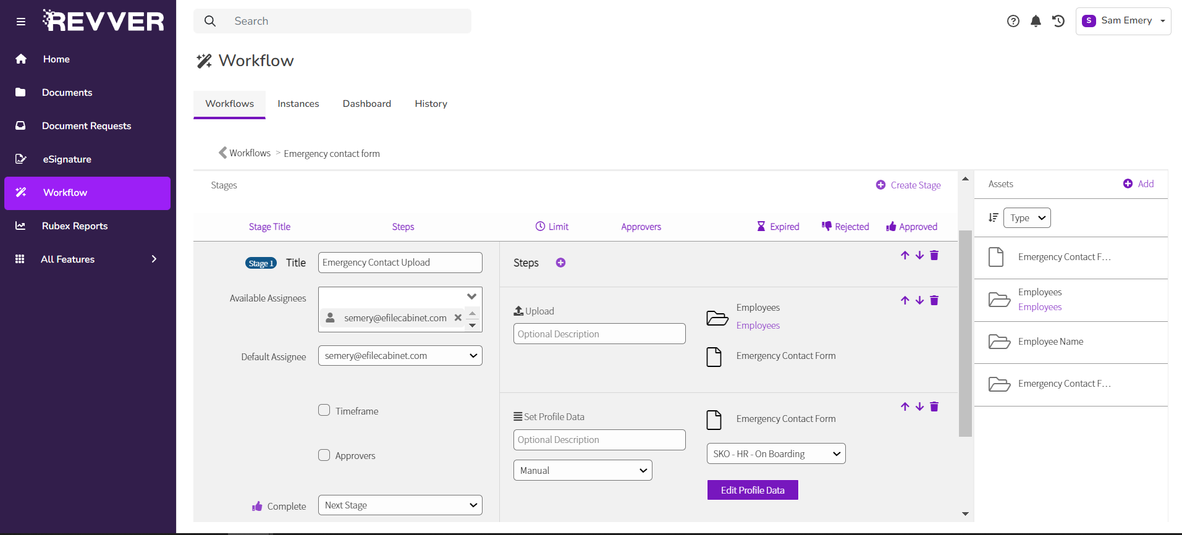Enable the Timeframe checkbox
This screenshot has width=1182, height=535.
click(324, 410)
